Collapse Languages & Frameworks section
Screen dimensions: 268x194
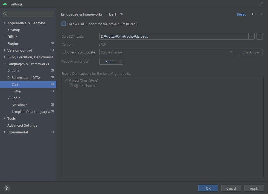(4, 64)
